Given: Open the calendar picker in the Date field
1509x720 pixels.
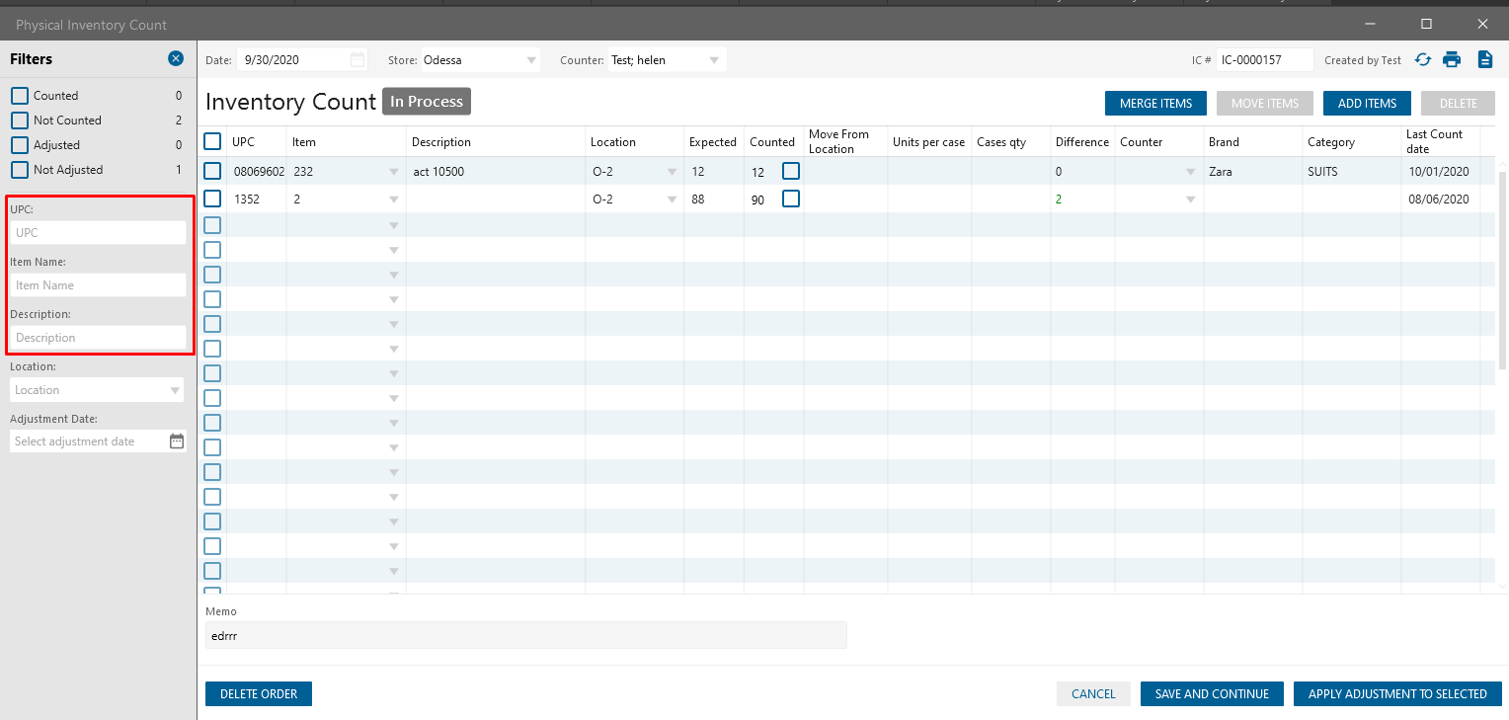Looking at the screenshot, I should [x=357, y=60].
